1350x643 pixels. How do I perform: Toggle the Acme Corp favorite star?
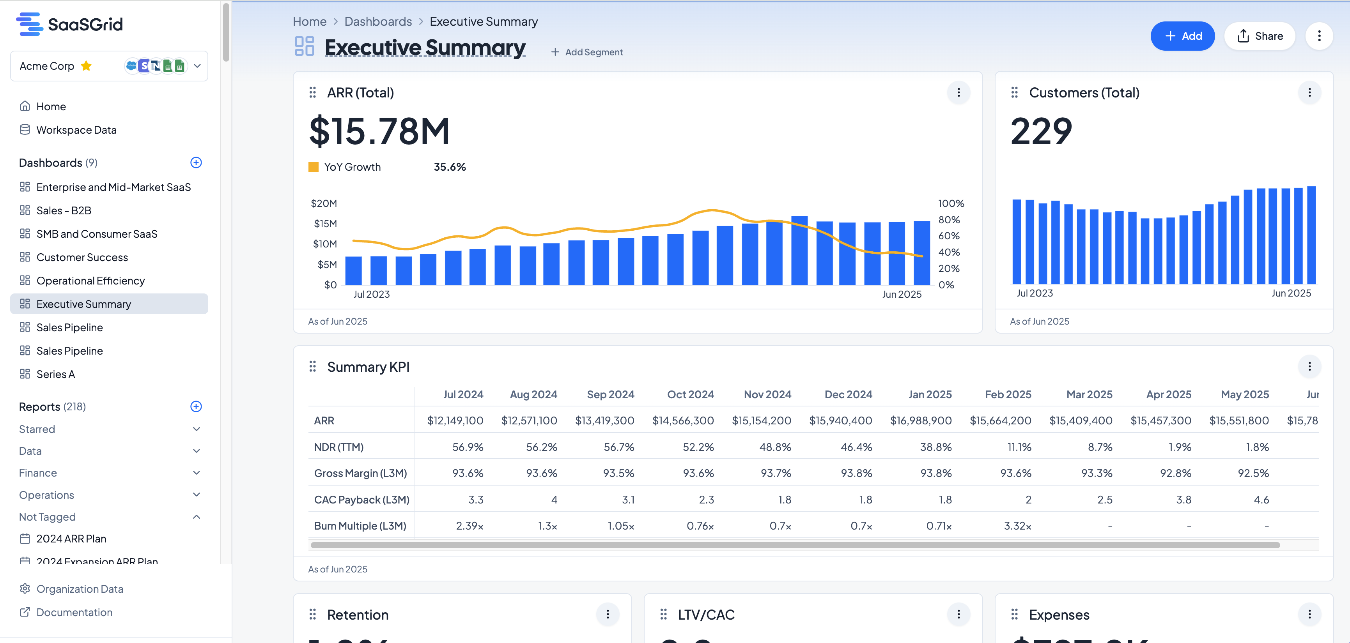point(87,66)
